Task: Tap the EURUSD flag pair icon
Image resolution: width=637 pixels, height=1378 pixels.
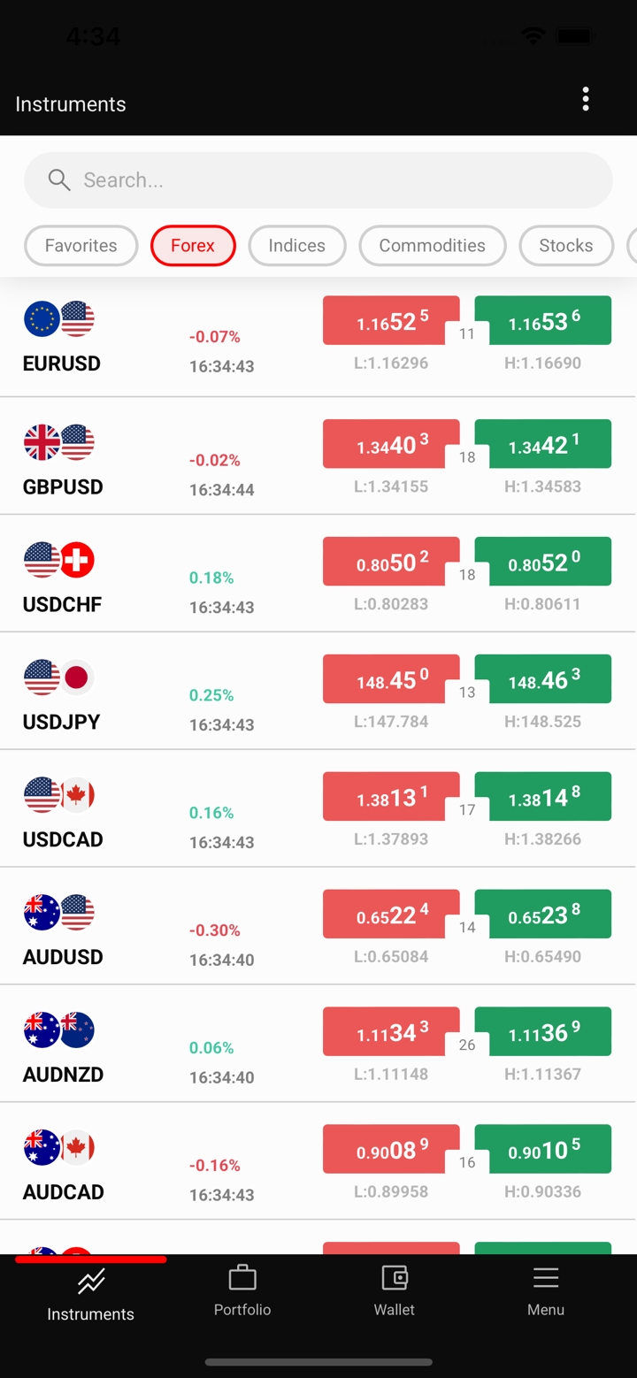Action: (59, 319)
